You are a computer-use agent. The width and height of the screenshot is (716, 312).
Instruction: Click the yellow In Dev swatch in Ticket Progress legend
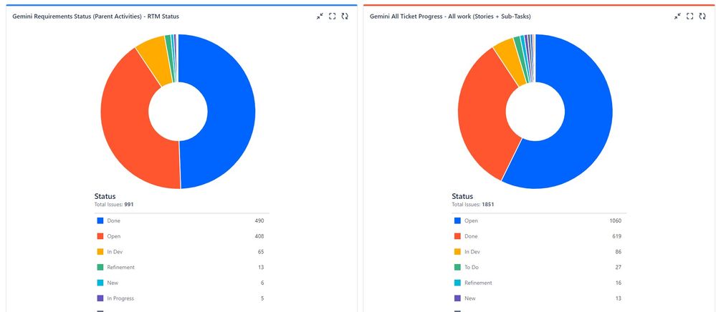tap(457, 252)
